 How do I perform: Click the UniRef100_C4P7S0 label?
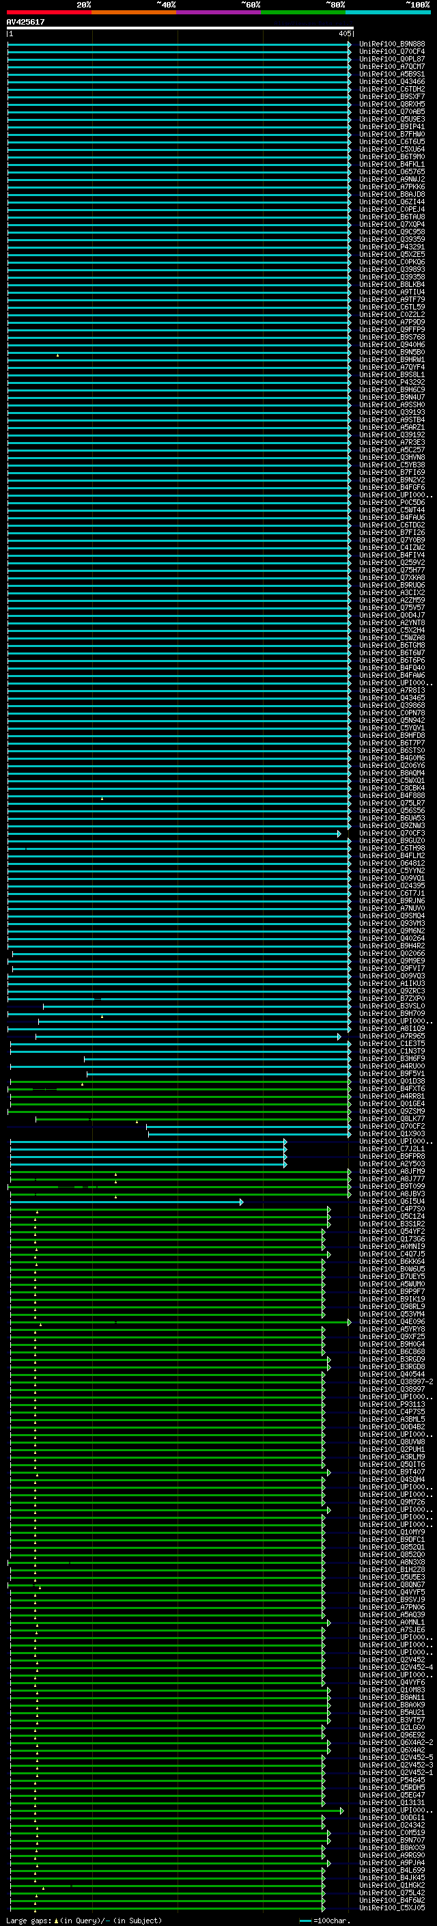click(392, 1209)
